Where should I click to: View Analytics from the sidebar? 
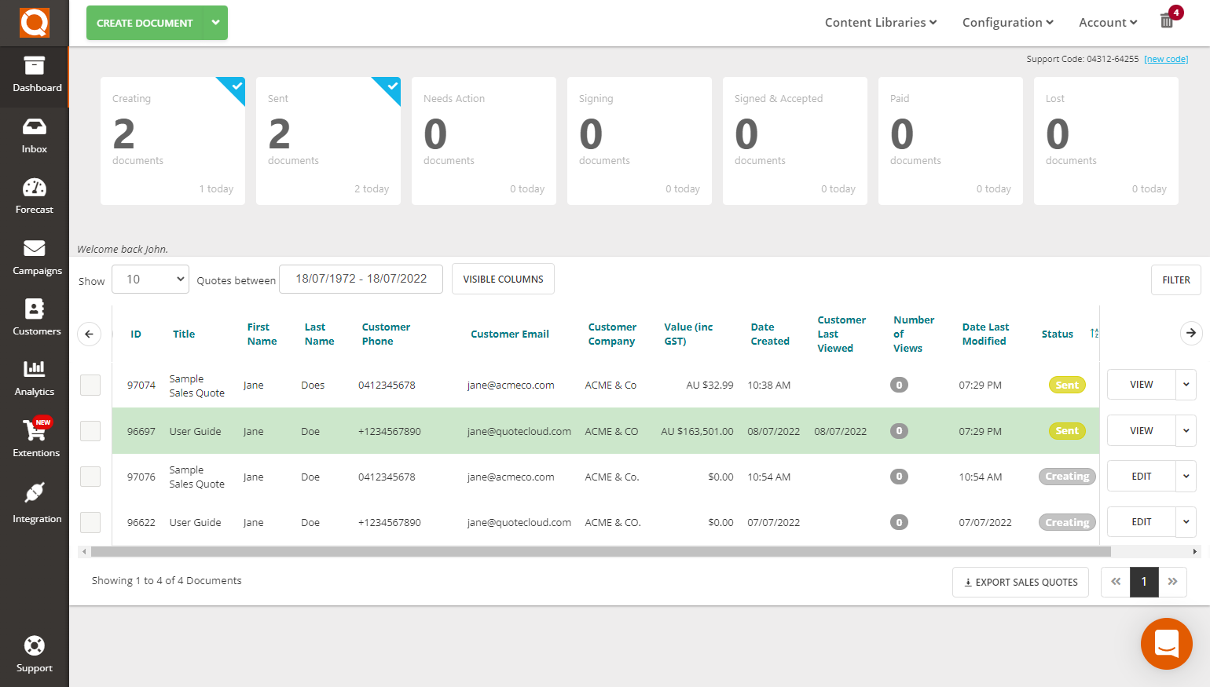click(x=35, y=378)
